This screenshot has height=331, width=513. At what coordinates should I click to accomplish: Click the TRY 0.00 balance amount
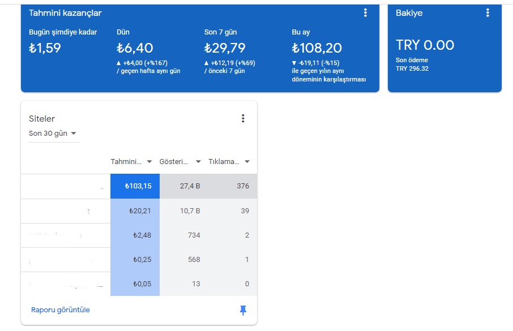click(425, 45)
